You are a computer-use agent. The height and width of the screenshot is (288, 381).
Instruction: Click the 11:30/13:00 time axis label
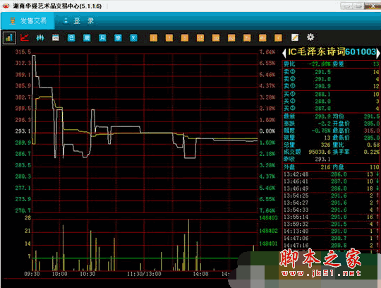[144, 274]
